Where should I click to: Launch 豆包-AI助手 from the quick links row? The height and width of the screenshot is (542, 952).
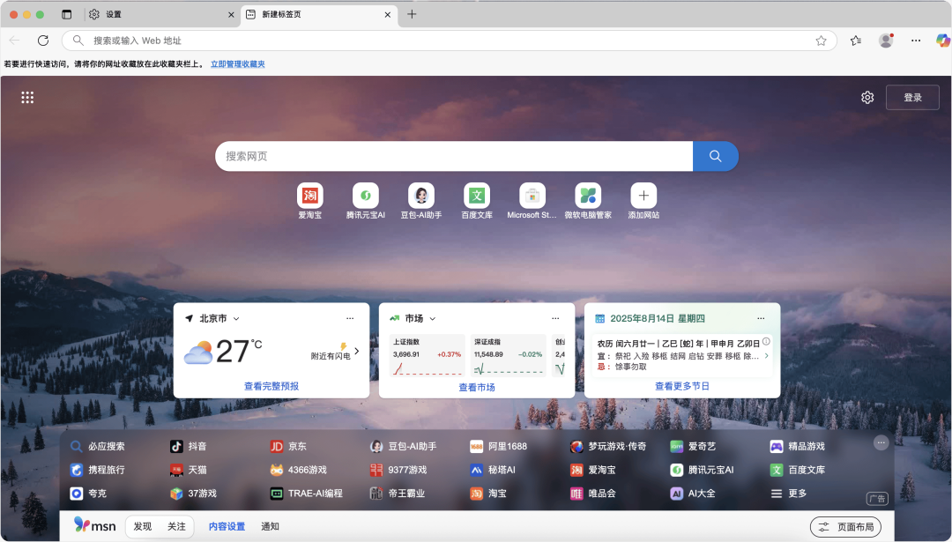coord(420,195)
